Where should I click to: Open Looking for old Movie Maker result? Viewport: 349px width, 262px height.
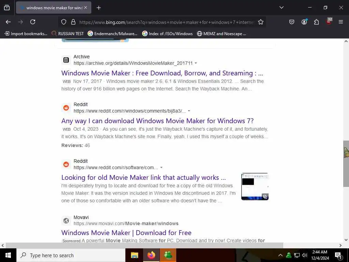click(x=143, y=177)
